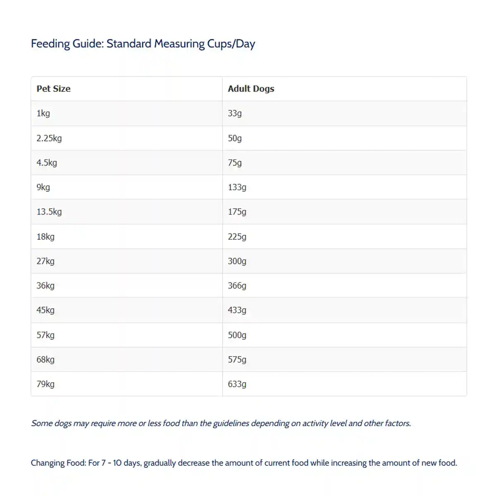The image size is (496, 496).
Task: Click the 50g feeding amount cell
Action: (235, 138)
